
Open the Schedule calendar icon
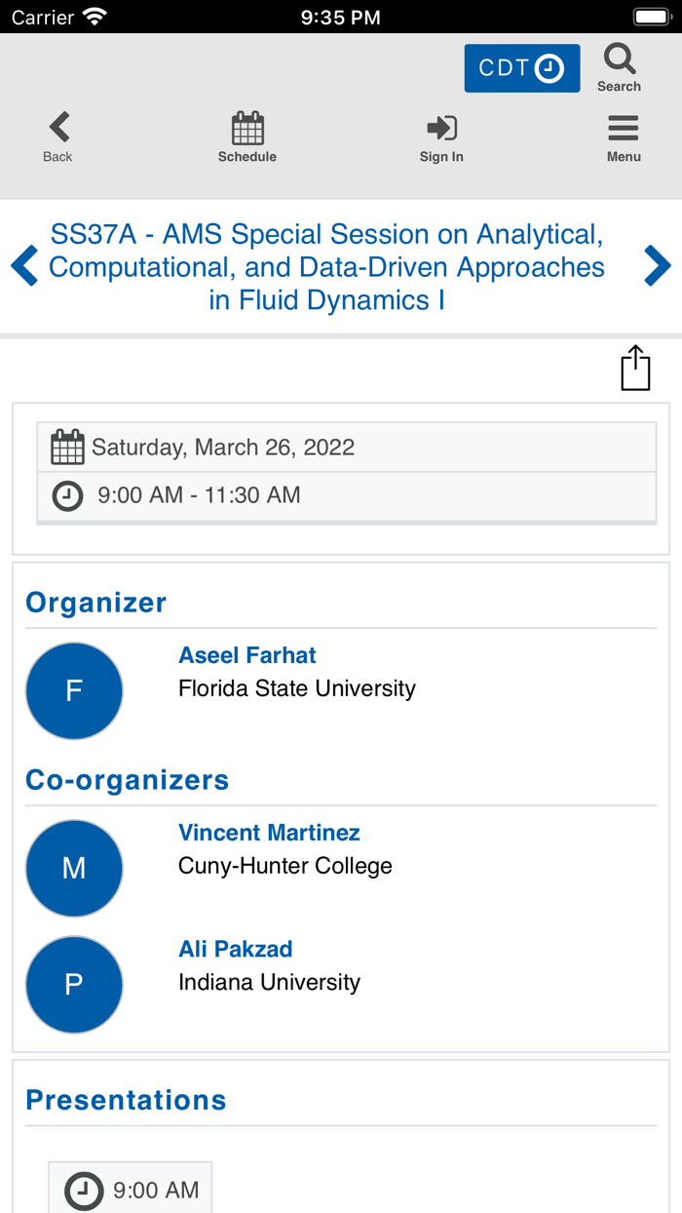247,129
